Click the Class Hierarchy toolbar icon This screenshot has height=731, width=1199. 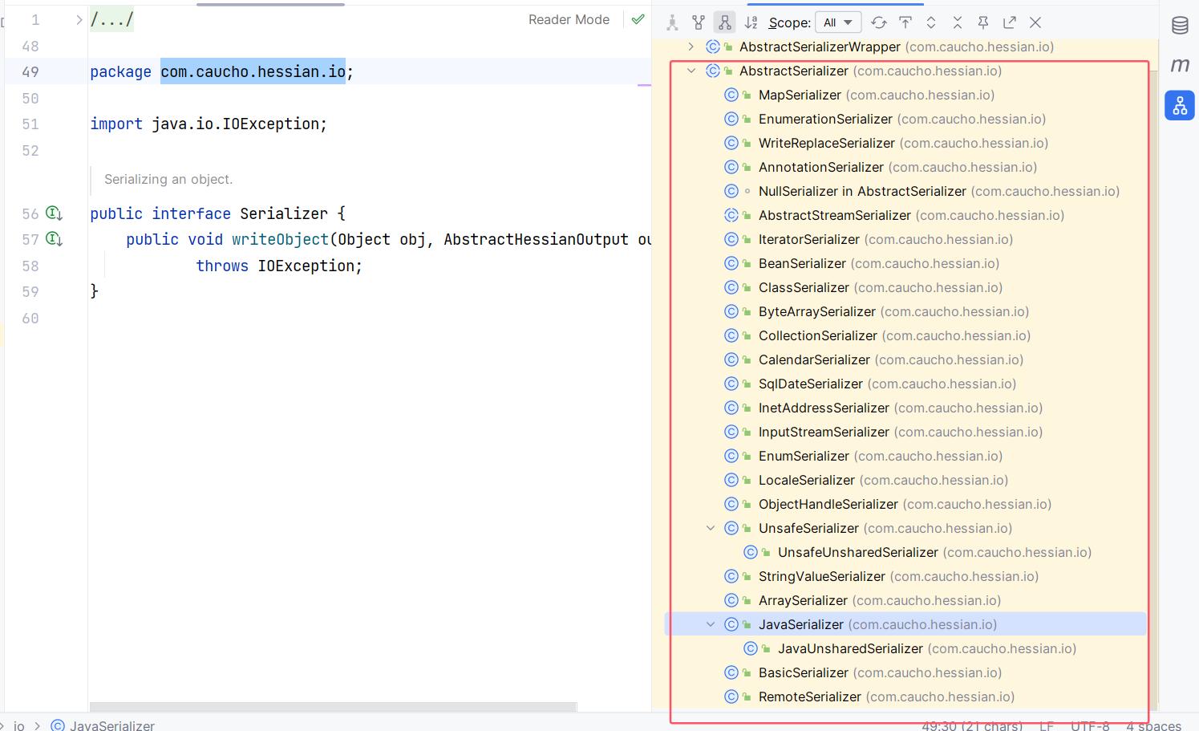672,22
